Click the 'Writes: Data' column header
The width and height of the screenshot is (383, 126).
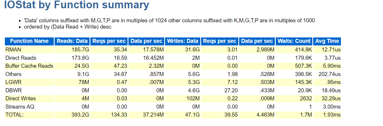pyautogui.click(x=182, y=41)
